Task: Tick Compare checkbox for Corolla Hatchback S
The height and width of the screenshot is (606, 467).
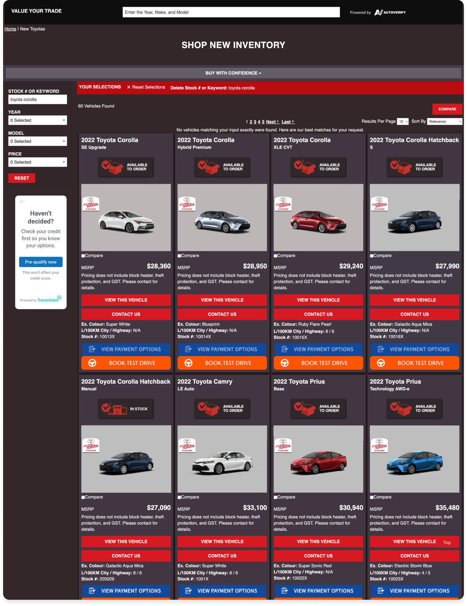Action: (372, 256)
